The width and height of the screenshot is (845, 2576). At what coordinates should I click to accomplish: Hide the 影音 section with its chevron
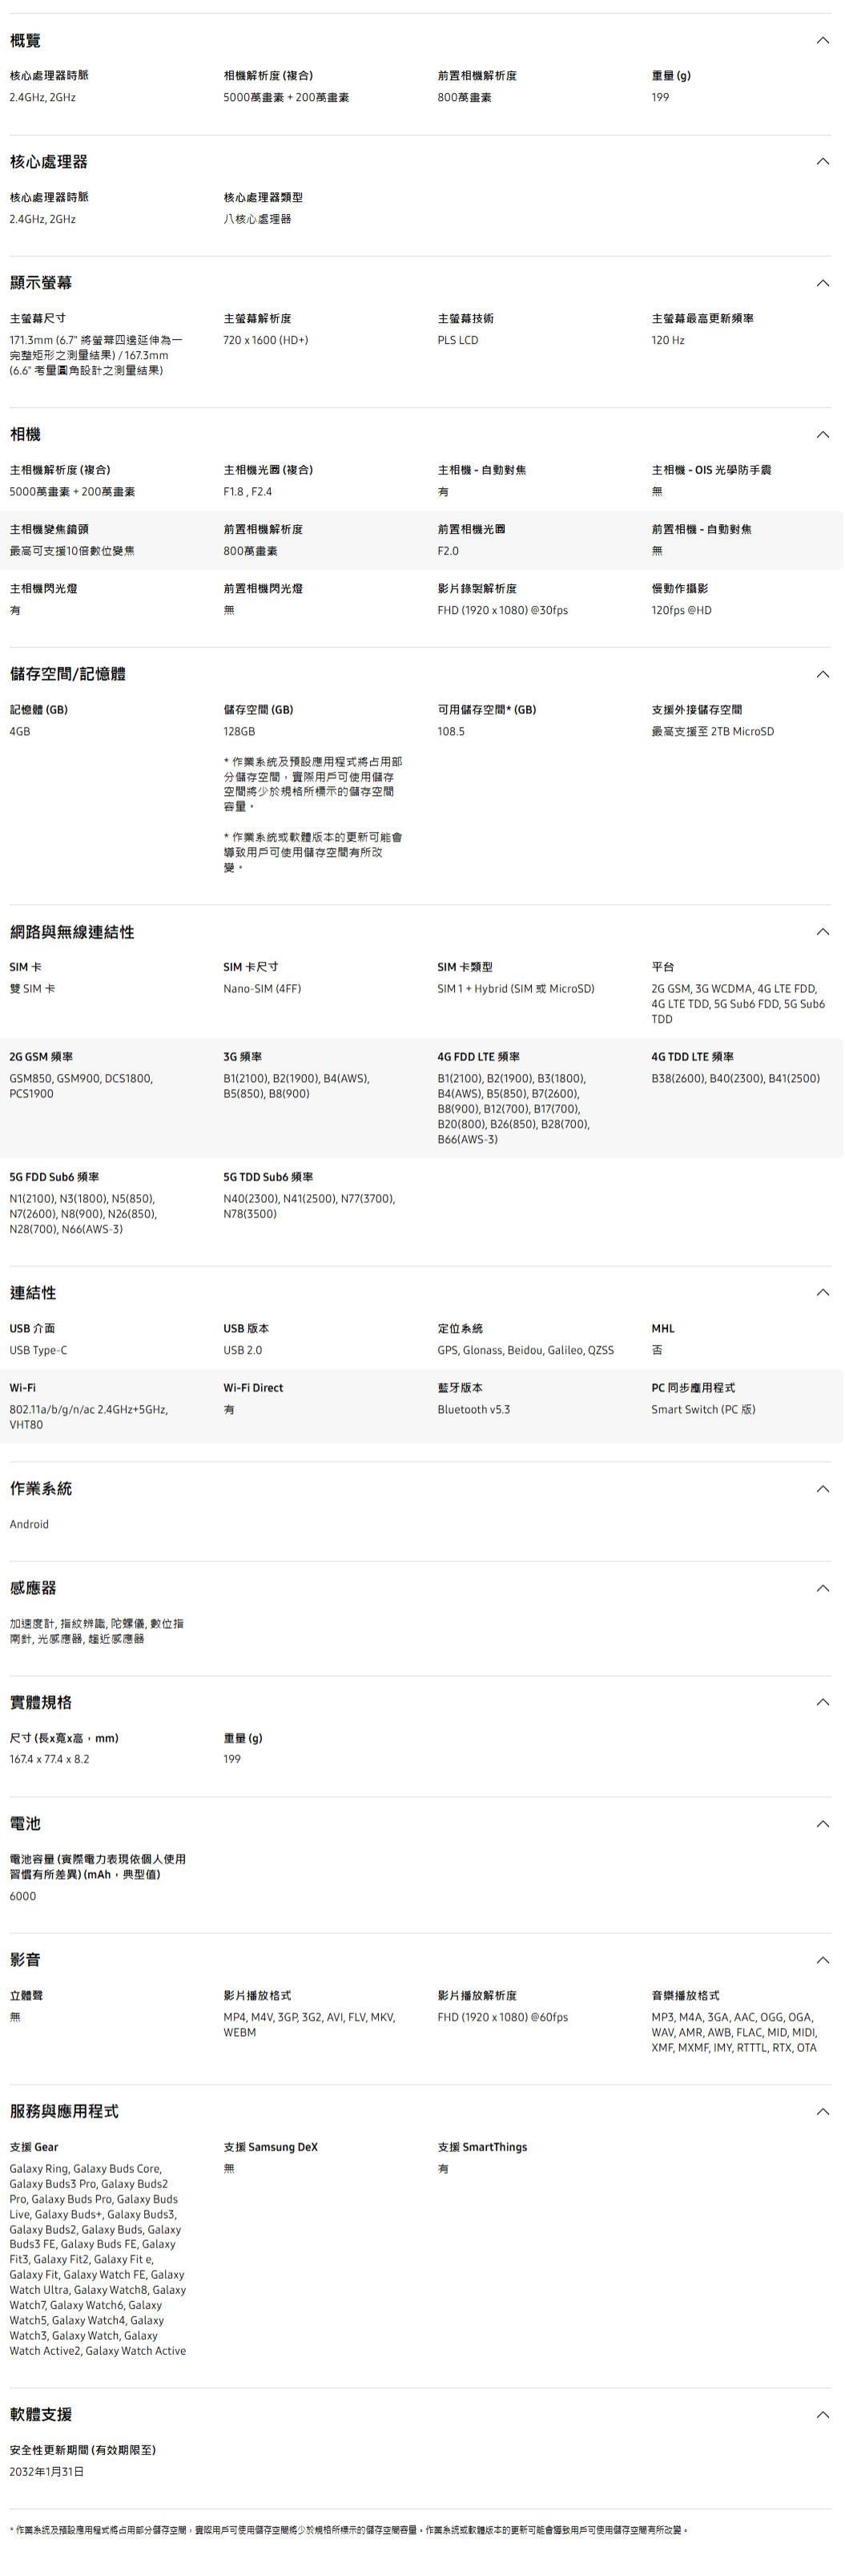tap(822, 1960)
